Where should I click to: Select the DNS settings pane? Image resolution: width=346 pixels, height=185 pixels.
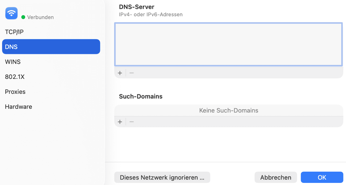[x=11, y=47]
